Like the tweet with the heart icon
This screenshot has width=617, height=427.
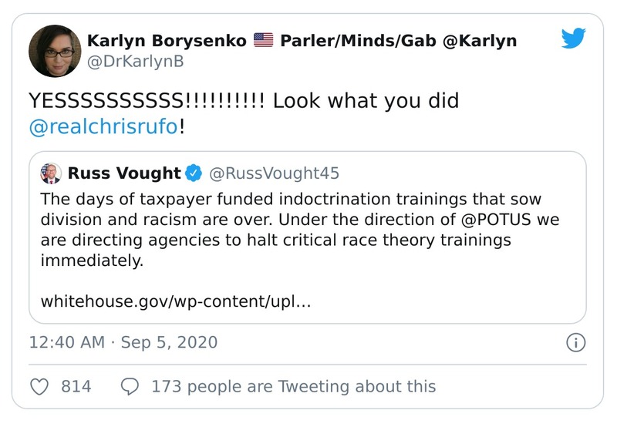tap(40, 386)
